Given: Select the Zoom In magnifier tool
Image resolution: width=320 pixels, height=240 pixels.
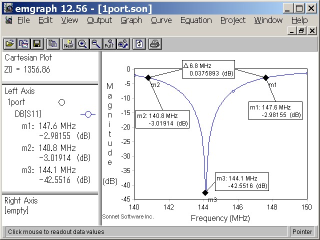Looking at the screenshot, I should coord(82,44).
